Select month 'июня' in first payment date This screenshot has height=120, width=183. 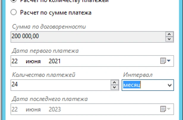32,61
